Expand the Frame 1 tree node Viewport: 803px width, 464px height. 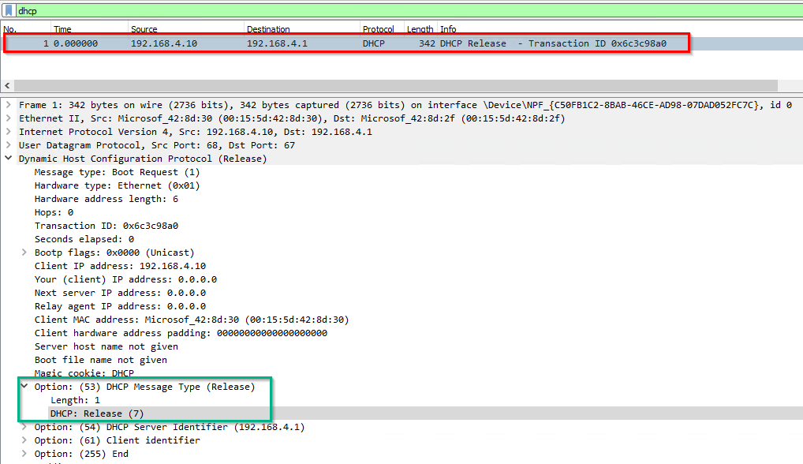[x=8, y=105]
